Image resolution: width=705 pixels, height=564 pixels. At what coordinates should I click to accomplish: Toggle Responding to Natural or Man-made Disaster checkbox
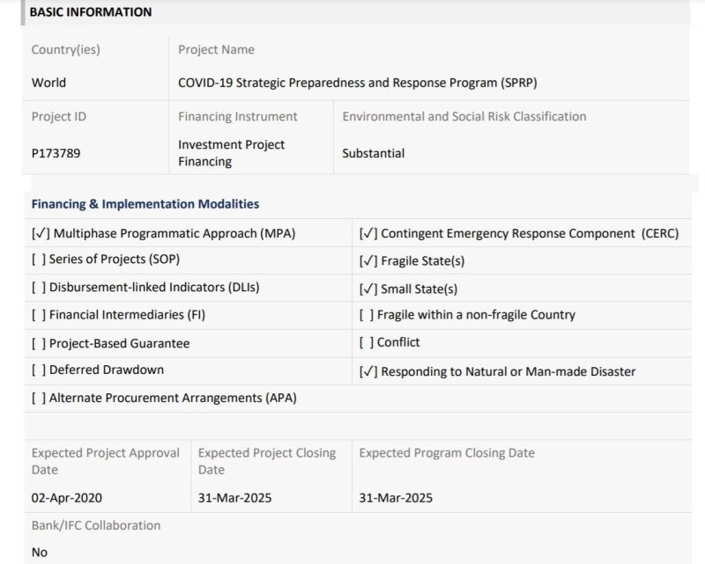pyautogui.click(x=368, y=371)
